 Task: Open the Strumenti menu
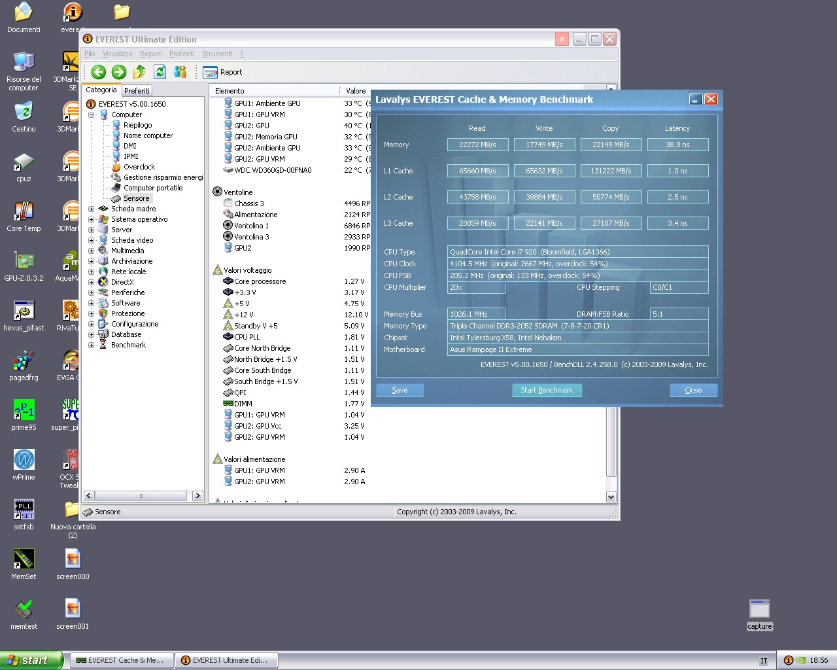pyautogui.click(x=217, y=54)
